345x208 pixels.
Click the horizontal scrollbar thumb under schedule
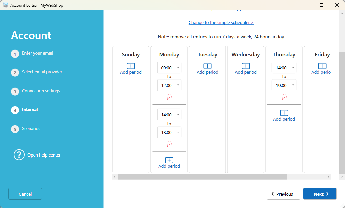202,177
